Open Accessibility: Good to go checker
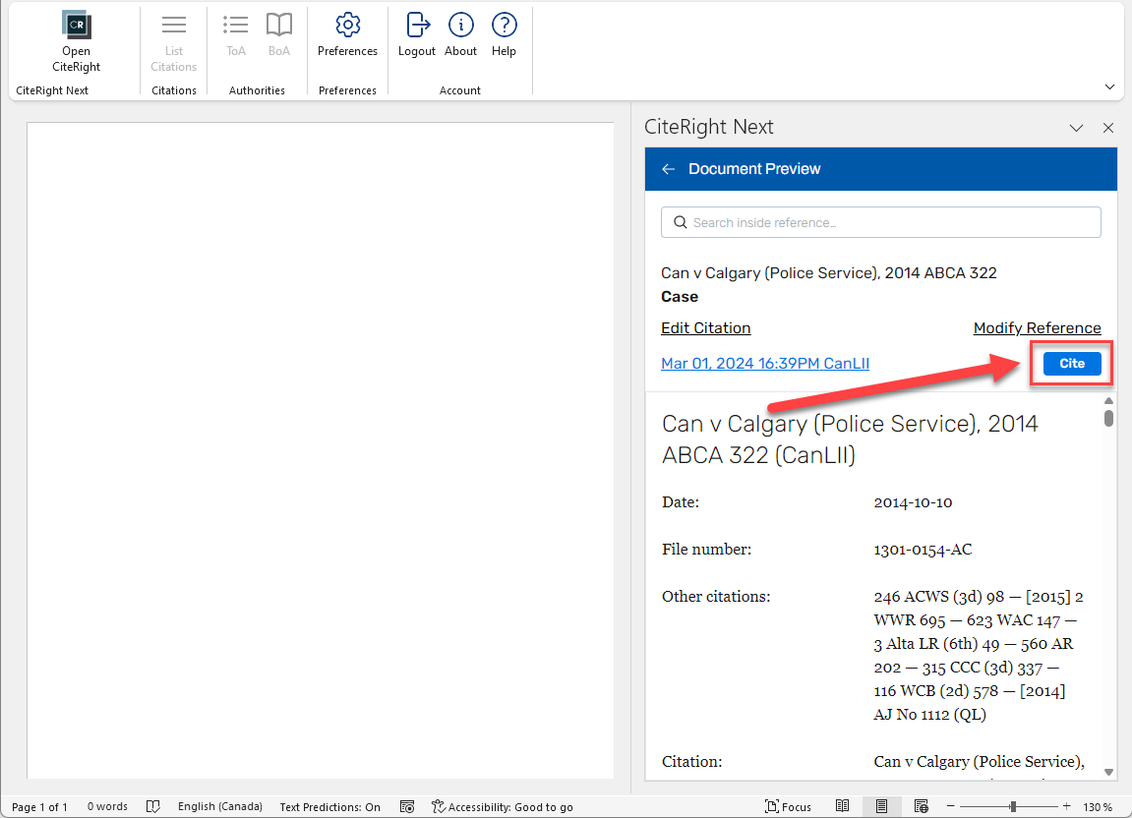Image resolution: width=1132 pixels, height=818 pixels. click(x=503, y=806)
